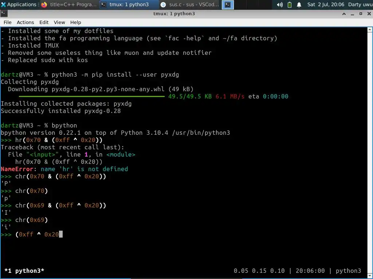Click the 'NameError' text in the traceback
373x279 pixels.
17,169
